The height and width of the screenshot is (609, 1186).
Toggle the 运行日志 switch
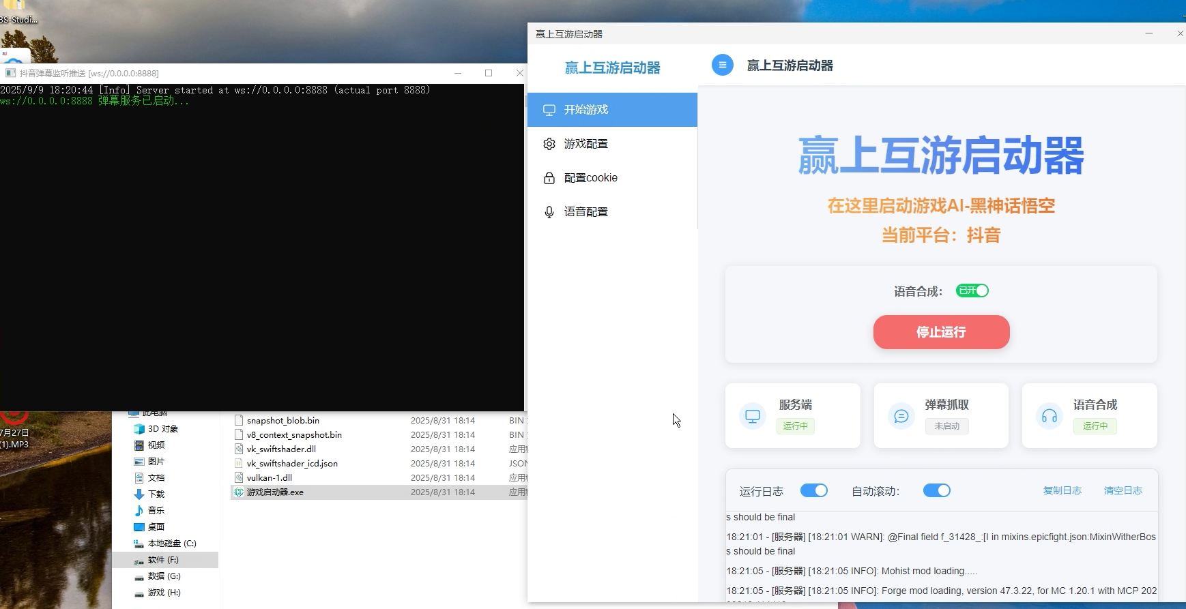click(x=813, y=491)
